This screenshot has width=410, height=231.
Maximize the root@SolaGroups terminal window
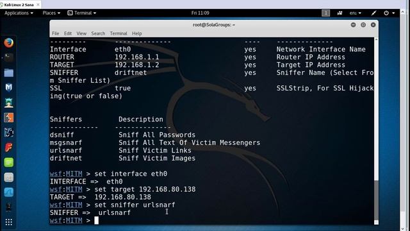point(363,25)
